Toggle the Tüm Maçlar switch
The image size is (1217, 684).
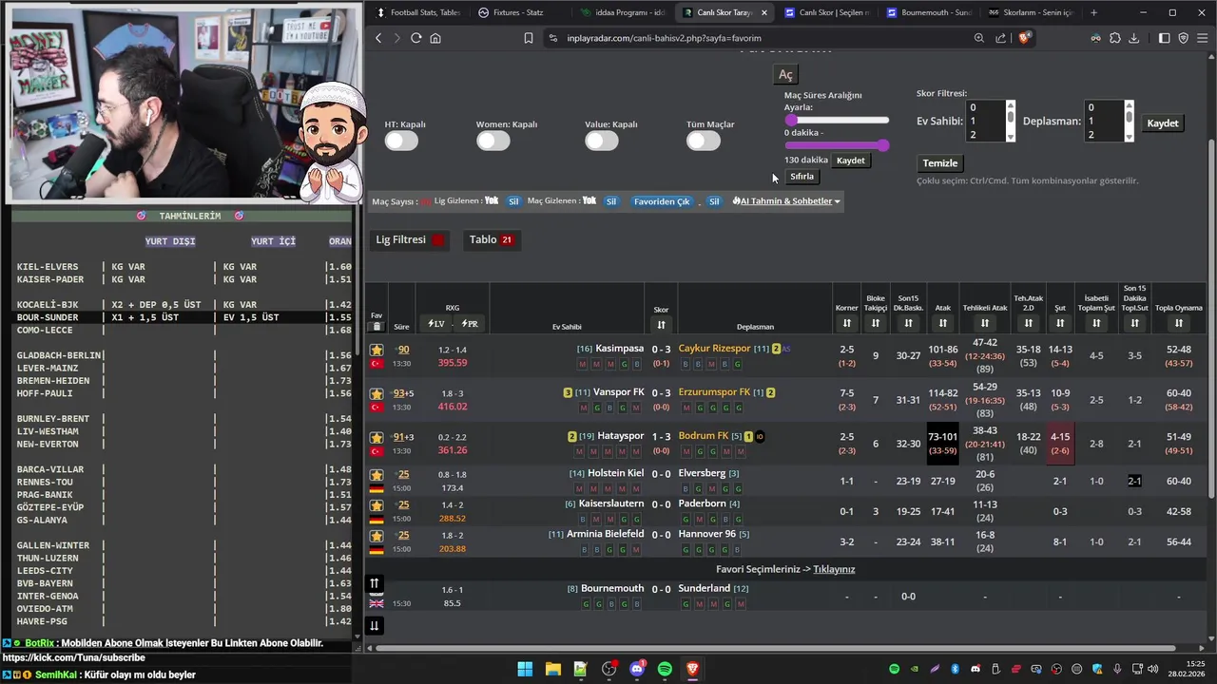(x=704, y=141)
